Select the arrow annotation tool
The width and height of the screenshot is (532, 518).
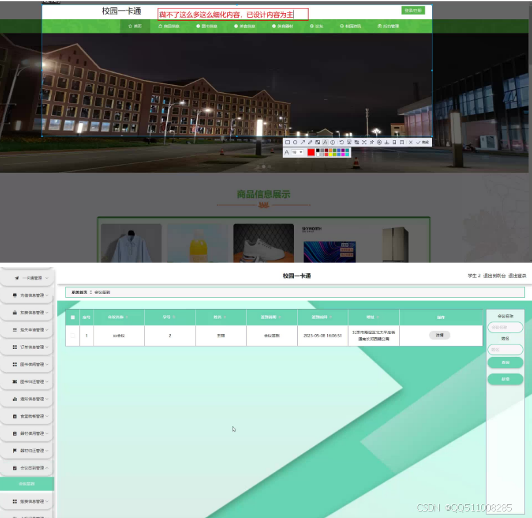click(x=302, y=142)
